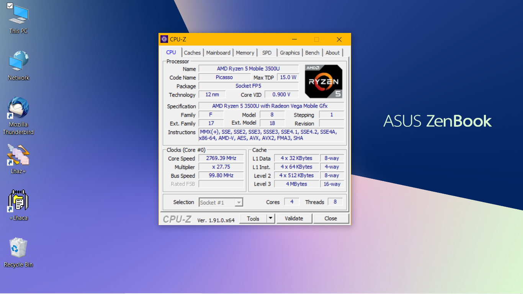
Task: Click the Core VID value 0.900 V
Action: 281,95
